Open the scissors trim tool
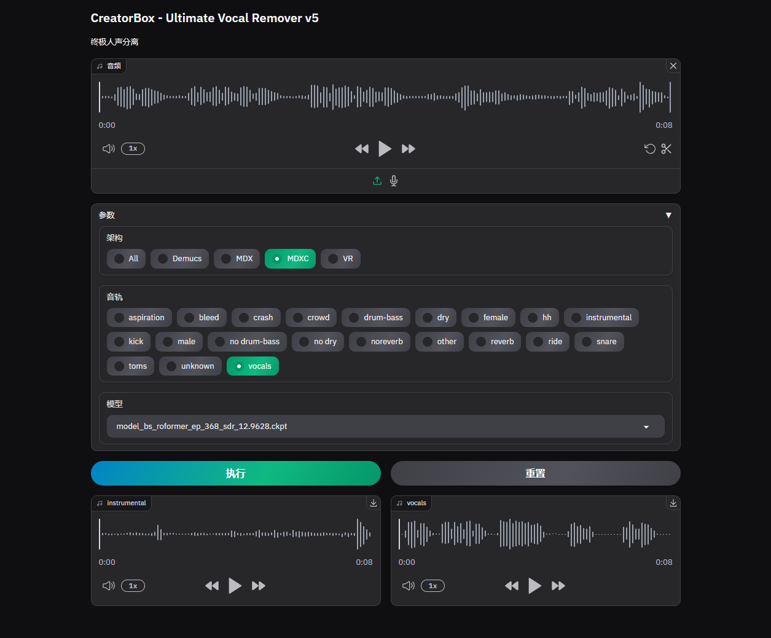 coord(667,149)
